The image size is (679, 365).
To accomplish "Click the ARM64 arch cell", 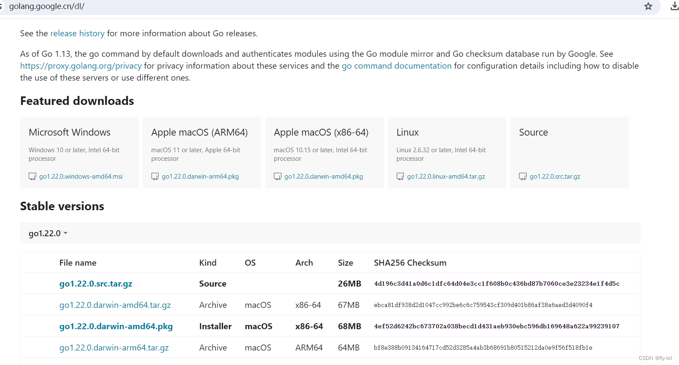I will click(x=309, y=348).
